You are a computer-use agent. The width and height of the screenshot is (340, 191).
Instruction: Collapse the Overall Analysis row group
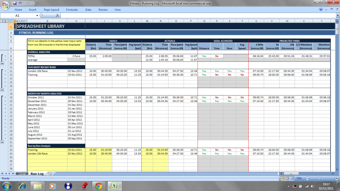(x=2, y=63)
